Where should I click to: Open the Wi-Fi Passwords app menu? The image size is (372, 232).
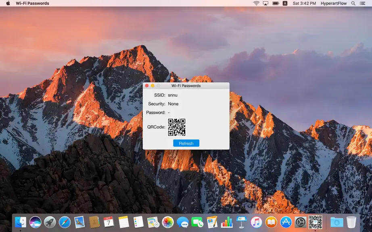click(33, 3)
